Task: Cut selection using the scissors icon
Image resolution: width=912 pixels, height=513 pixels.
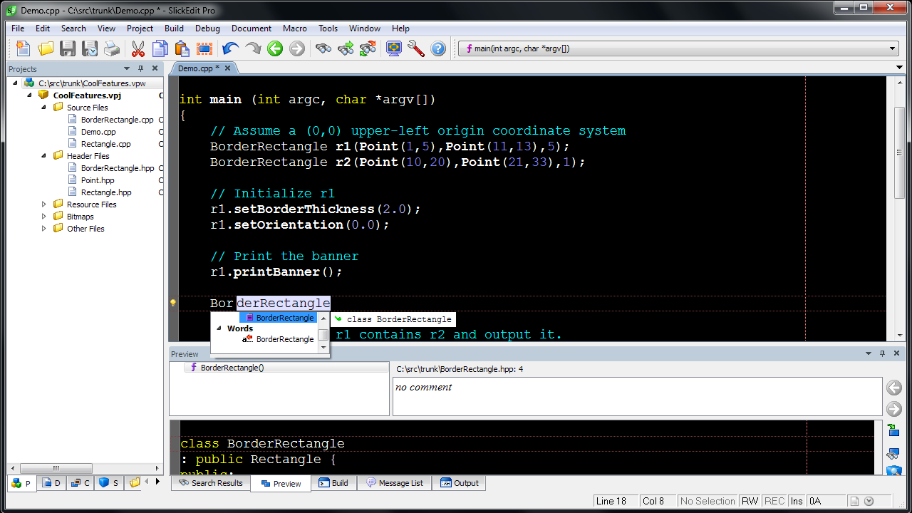Action: pos(138,48)
